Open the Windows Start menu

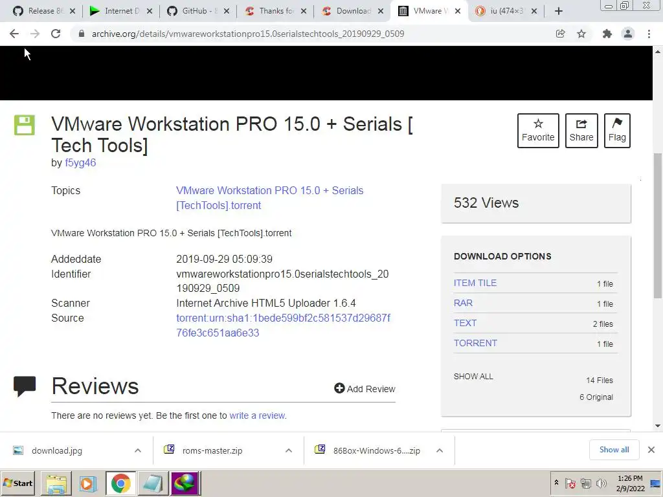[x=18, y=483]
